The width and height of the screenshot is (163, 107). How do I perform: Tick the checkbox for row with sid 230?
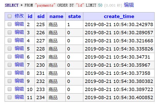(9, 65)
